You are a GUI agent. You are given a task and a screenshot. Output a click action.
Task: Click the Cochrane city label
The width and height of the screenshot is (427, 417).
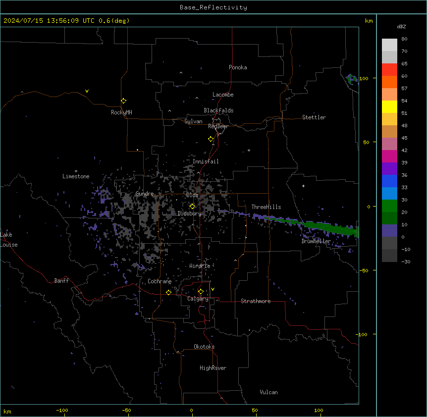click(160, 281)
